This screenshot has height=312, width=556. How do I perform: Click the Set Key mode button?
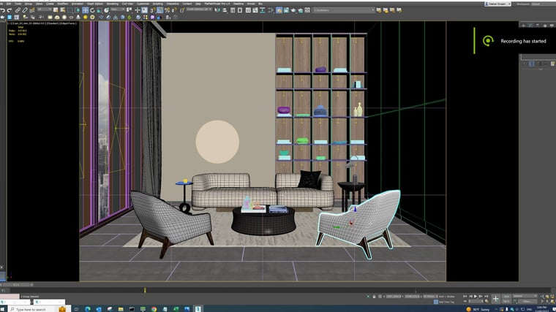click(507, 301)
